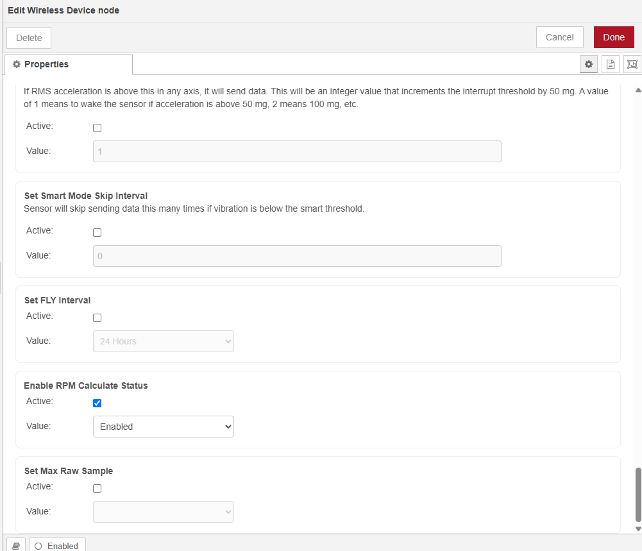This screenshot has height=551, width=642.
Task: Open the node appearance icon
Action: 632,64
